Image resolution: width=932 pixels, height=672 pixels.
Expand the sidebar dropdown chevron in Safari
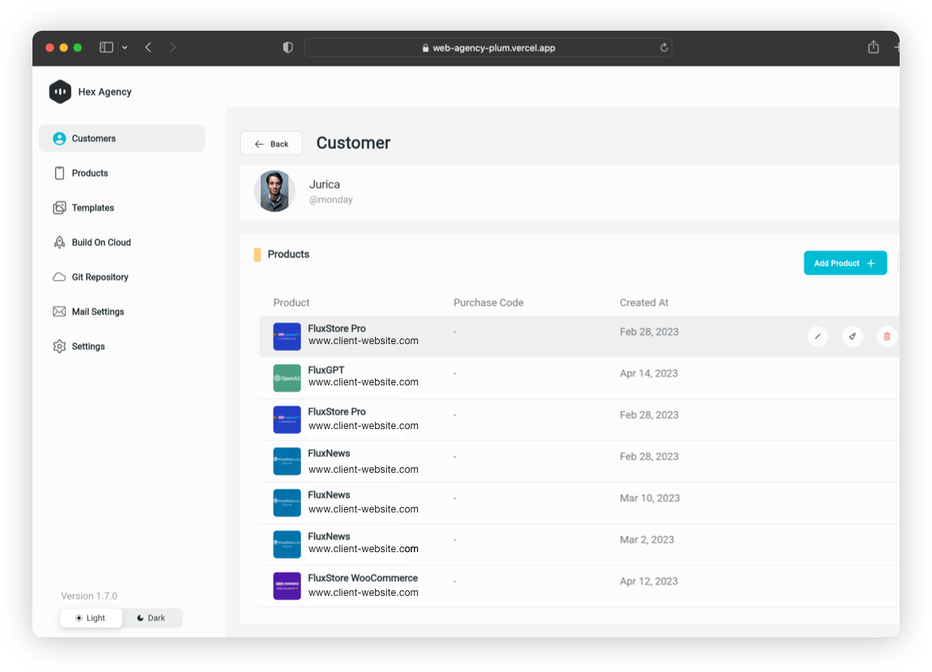pyautogui.click(x=125, y=48)
